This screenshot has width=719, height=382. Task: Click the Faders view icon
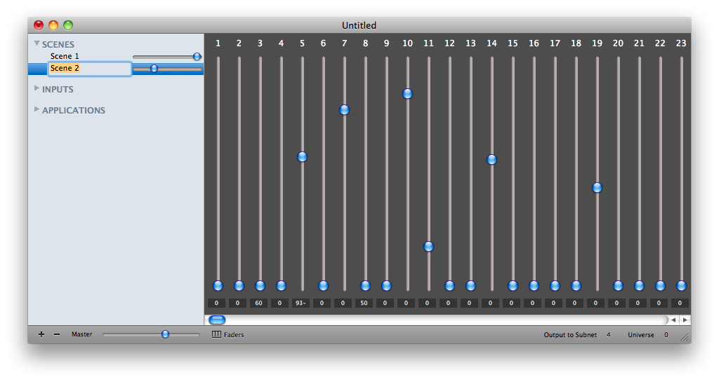(217, 334)
